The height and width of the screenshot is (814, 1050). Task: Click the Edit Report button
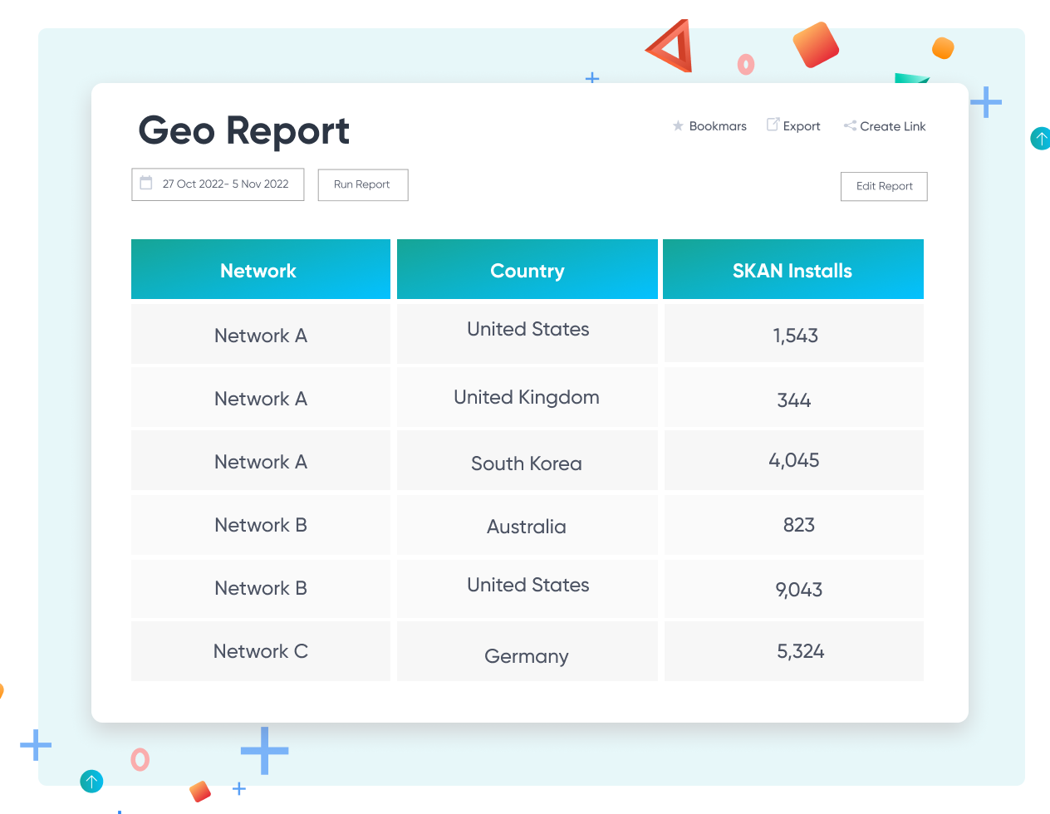[x=883, y=186]
